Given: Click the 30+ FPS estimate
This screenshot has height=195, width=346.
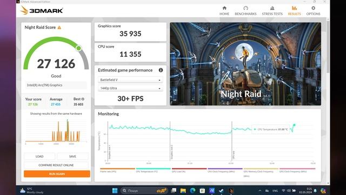Looking at the screenshot, I should point(130,99).
